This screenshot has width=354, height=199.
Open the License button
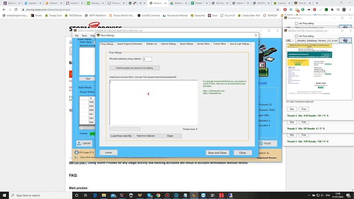pyautogui.click(x=108, y=153)
